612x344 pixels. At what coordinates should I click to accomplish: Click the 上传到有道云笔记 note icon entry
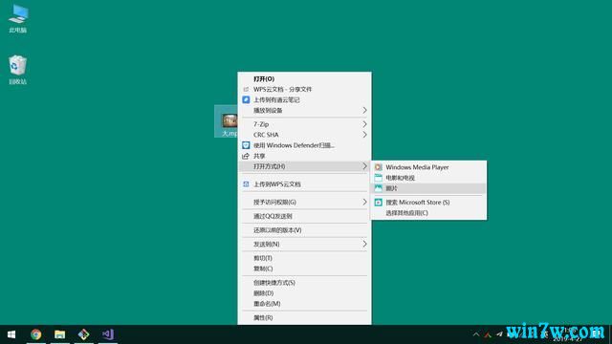304,99
